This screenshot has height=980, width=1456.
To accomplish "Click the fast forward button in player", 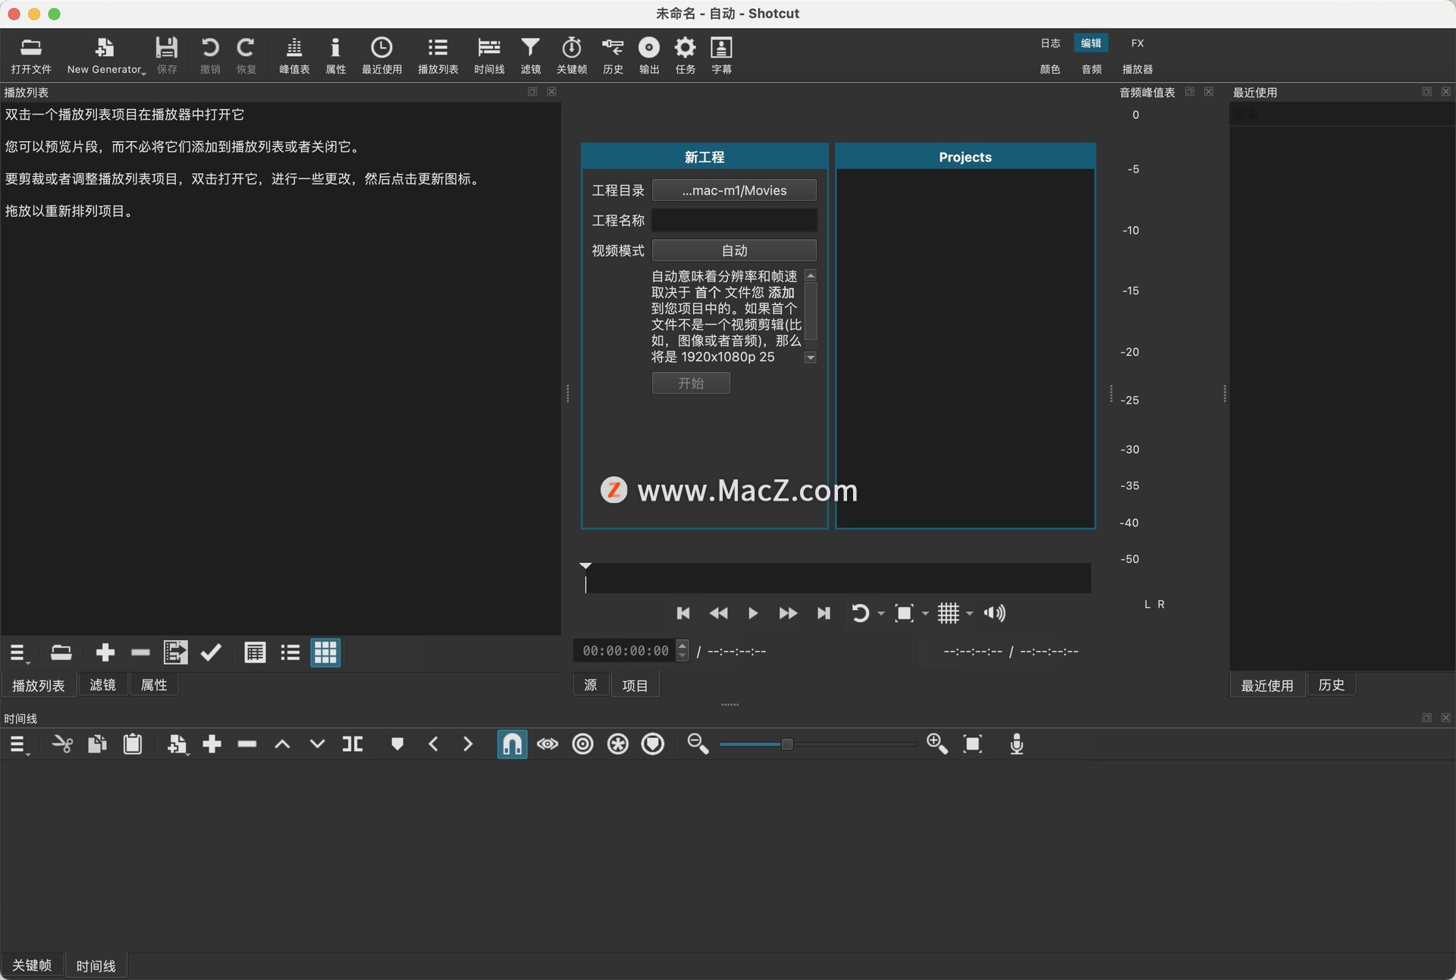I will (788, 613).
